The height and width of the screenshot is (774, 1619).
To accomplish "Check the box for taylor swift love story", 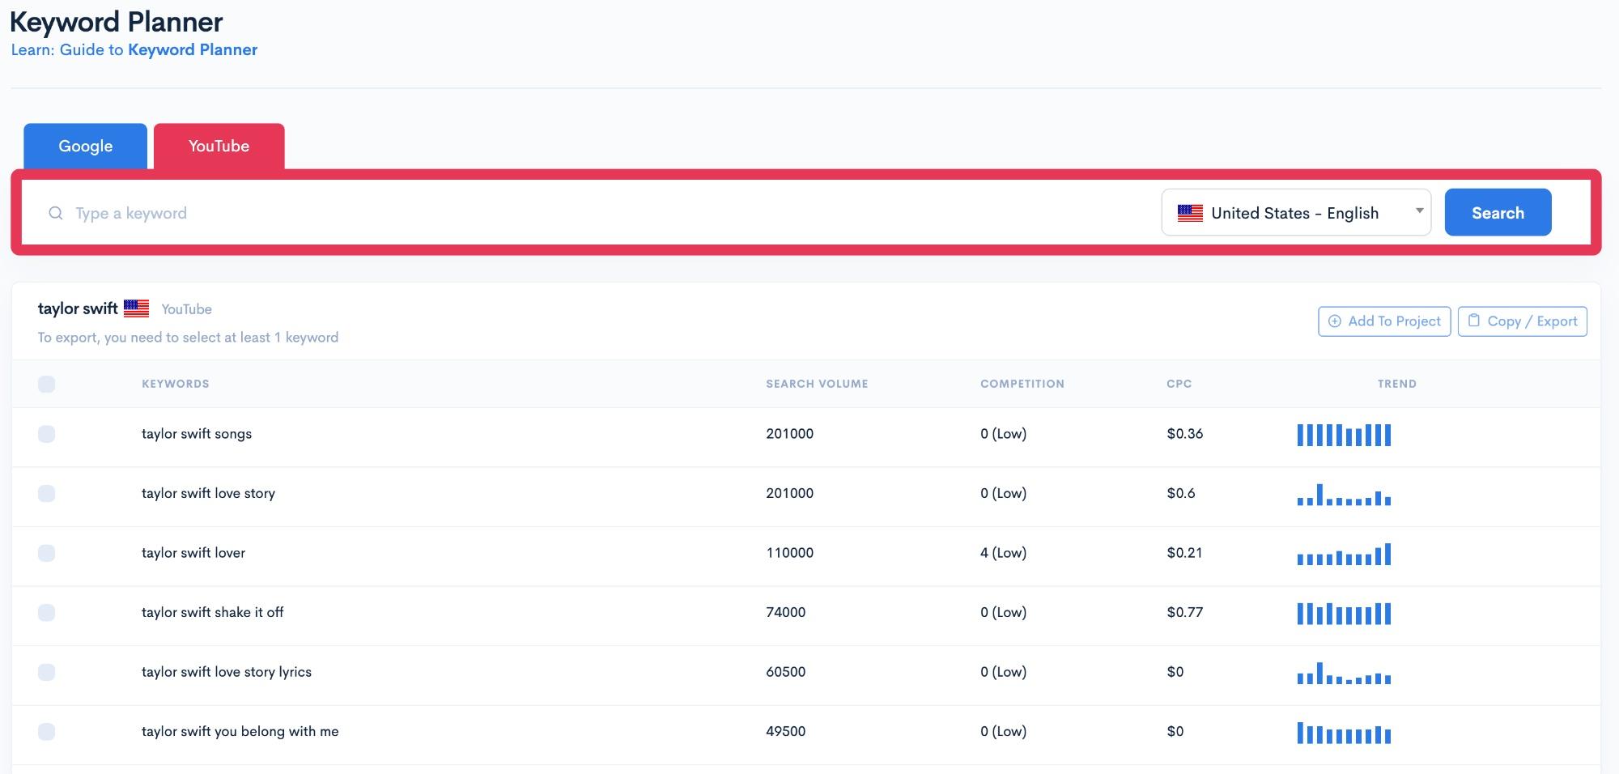I will (x=47, y=493).
